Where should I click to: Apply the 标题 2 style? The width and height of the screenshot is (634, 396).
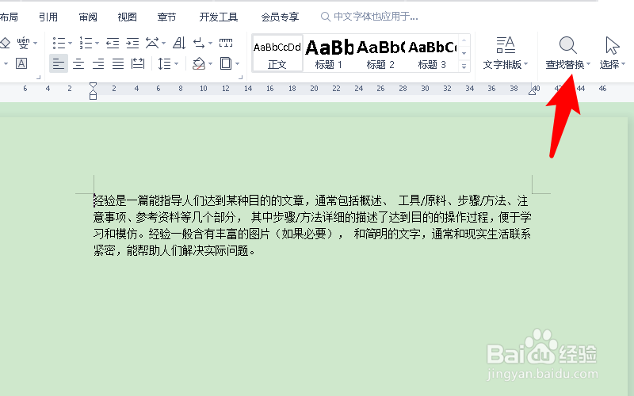tap(380, 53)
